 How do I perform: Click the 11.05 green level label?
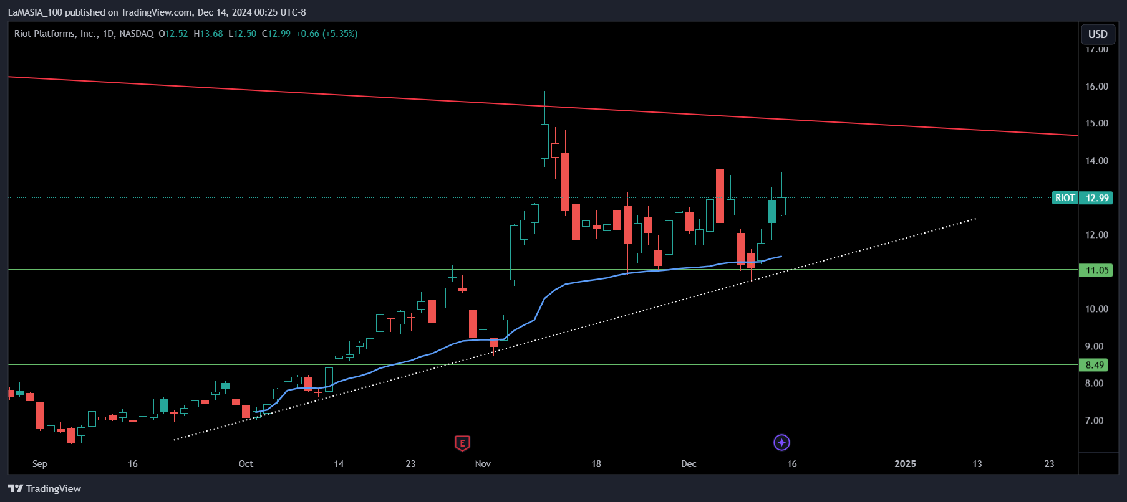[1096, 270]
